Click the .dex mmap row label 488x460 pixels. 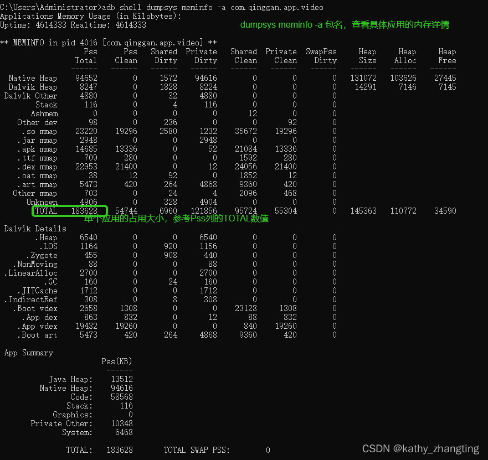click(37, 167)
